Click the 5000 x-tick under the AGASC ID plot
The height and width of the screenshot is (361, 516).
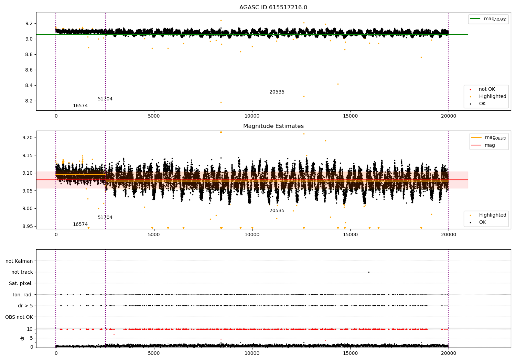(154, 116)
